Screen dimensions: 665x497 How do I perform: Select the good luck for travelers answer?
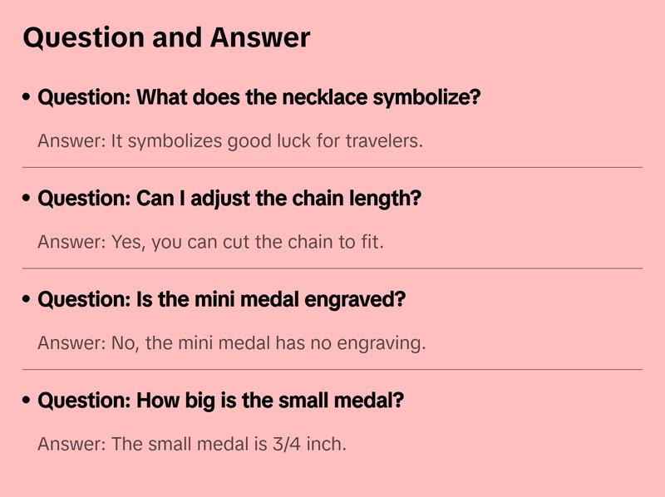click(x=230, y=141)
